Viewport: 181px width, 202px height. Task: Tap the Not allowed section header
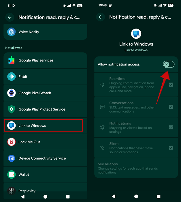[14, 48]
